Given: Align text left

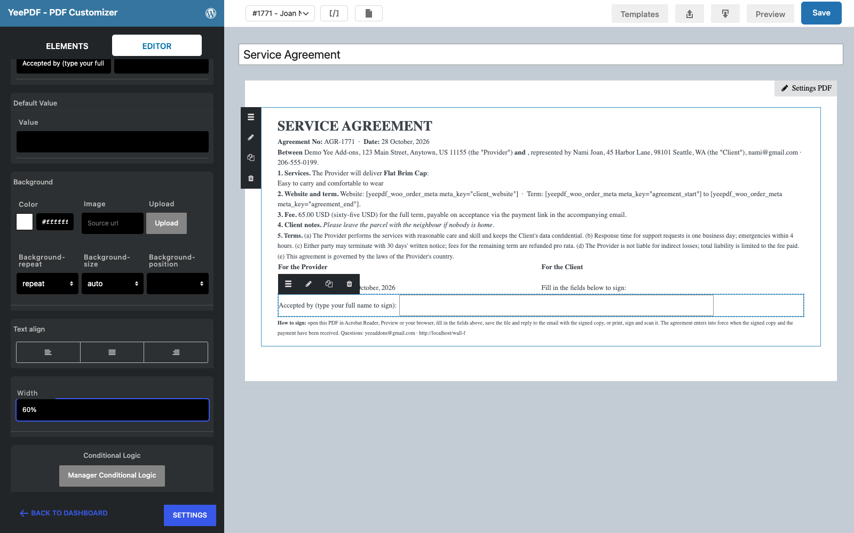Looking at the screenshot, I should pos(48,352).
